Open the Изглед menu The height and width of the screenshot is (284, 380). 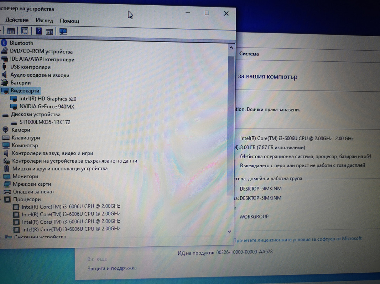44,21
